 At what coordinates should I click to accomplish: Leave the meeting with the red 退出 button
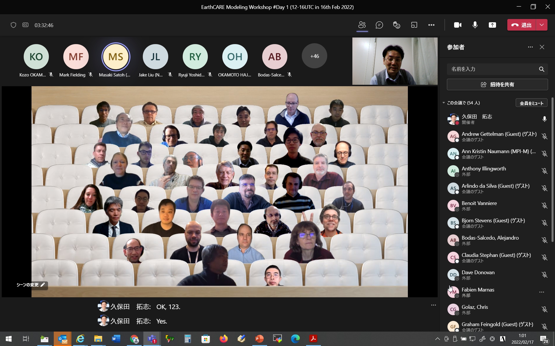[x=522, y=25]
